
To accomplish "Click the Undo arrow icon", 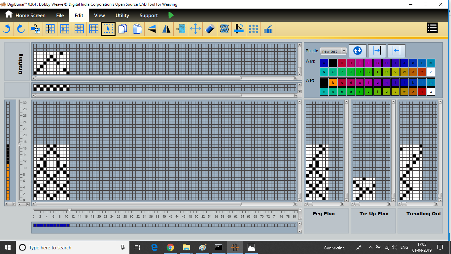I will point(6,29).
